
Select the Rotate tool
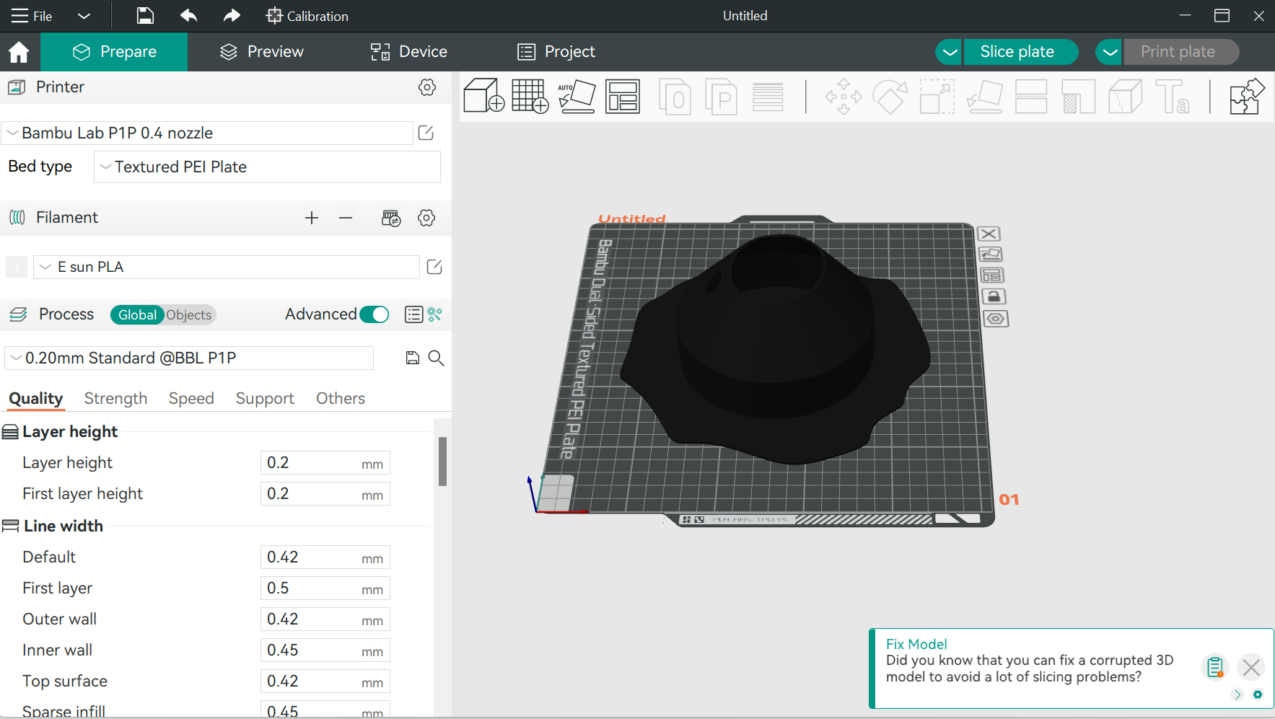point(890,96)
